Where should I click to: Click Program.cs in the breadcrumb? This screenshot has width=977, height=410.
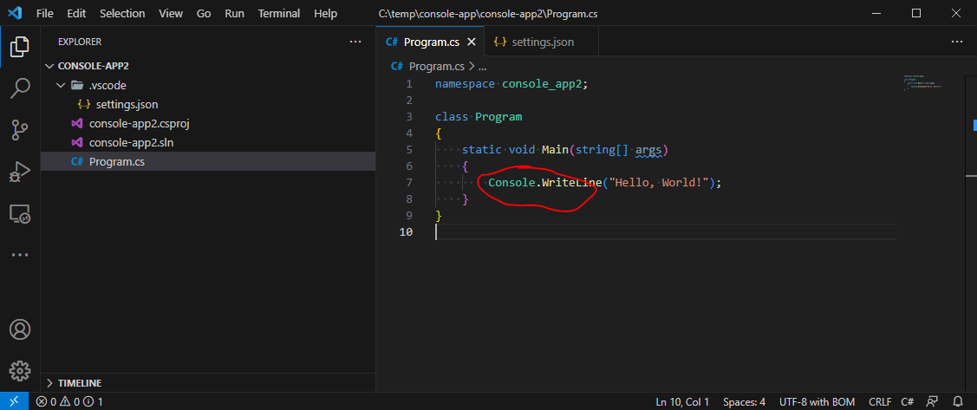click(437, 66)
